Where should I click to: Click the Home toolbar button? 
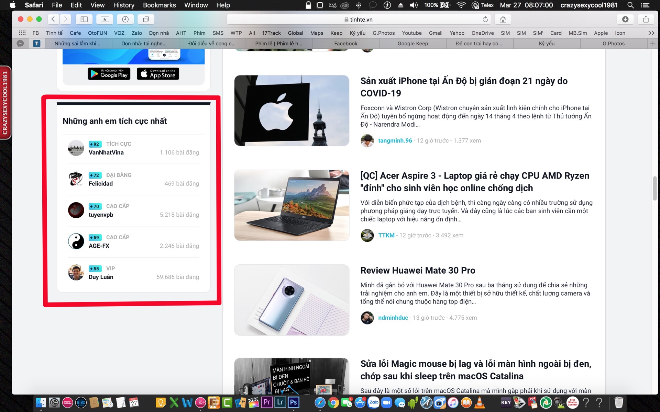pos(503,19)
